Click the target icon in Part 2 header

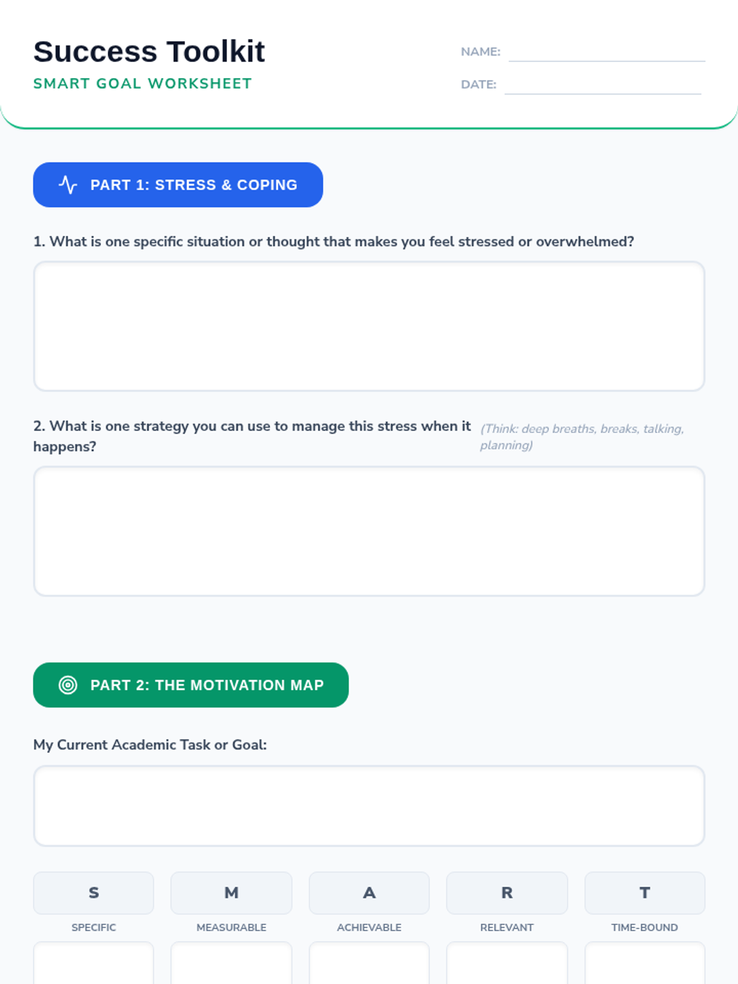pyautogui.click(x=68, y=685)
